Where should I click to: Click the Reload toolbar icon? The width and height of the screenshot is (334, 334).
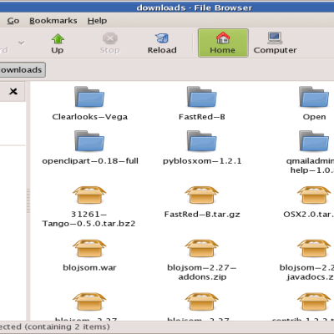(162, 38)
